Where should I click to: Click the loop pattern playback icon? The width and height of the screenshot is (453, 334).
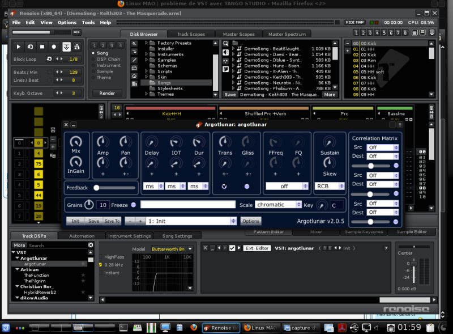click(x=31, y=46)
